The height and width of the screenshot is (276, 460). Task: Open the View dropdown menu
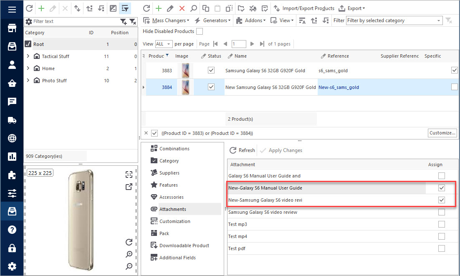282,20
